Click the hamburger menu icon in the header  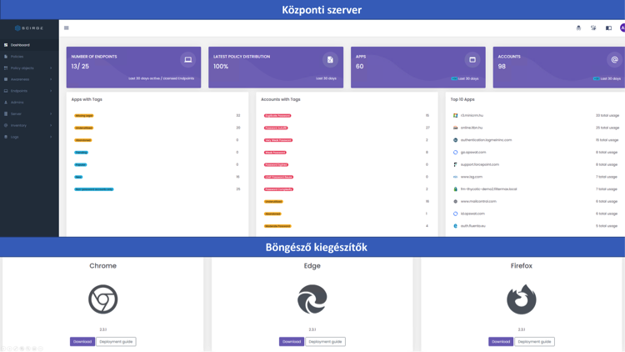click(x=67, y=28)
